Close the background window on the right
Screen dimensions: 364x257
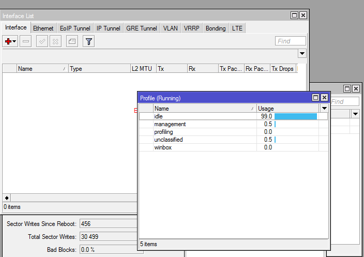(x=356, y=89)
